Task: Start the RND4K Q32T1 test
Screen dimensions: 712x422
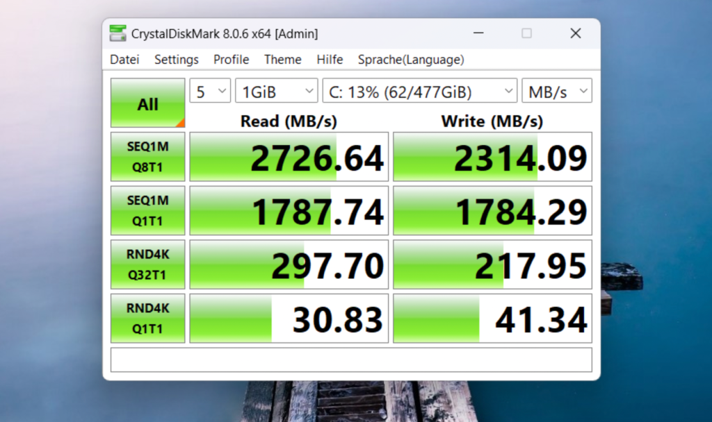Action: (147, 264)
